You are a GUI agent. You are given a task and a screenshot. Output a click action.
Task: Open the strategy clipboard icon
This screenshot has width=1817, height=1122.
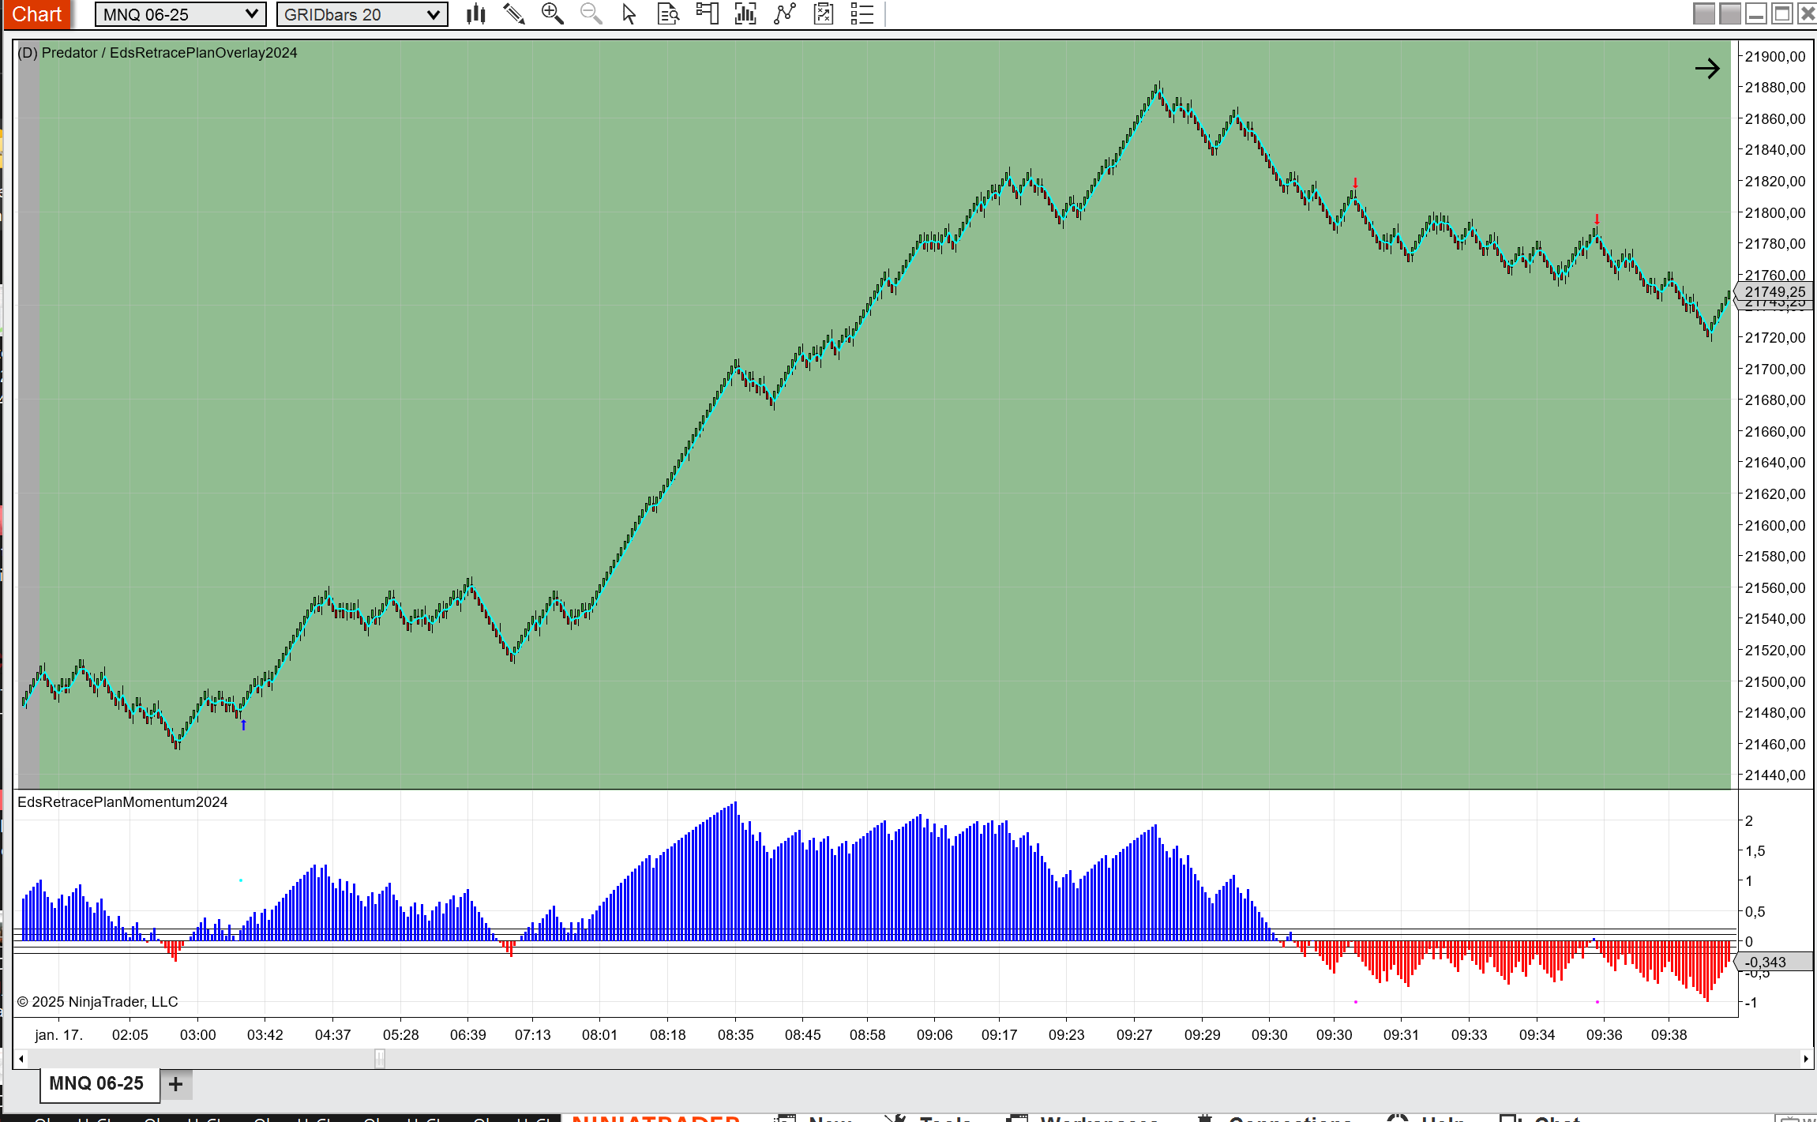coord(824,13)
